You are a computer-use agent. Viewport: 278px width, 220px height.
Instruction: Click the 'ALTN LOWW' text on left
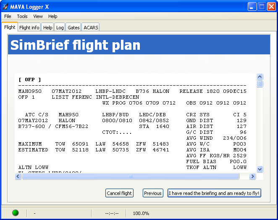coord(33,167)
